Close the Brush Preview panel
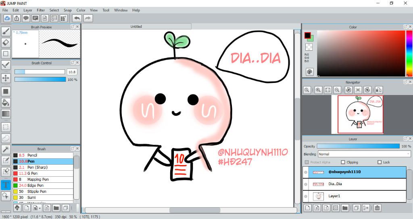 point(77,27)
